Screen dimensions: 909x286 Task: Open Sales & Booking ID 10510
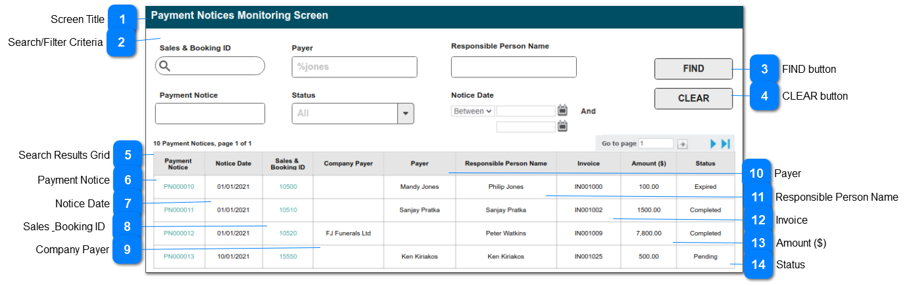coord(288,210)
